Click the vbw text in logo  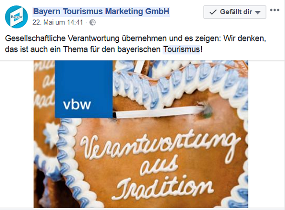click(x=77, y=104)
